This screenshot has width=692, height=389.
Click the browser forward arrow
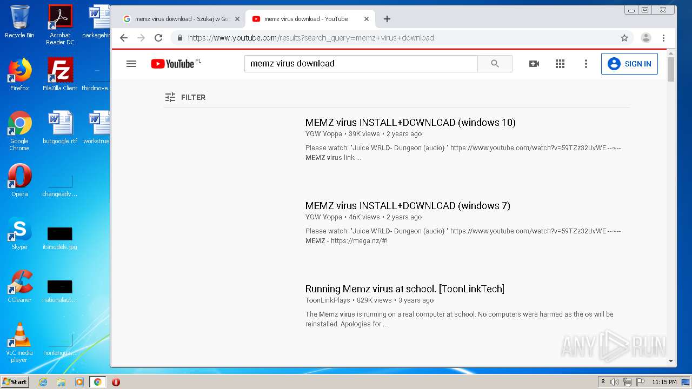pyautogui.click(x=141, y=38)
